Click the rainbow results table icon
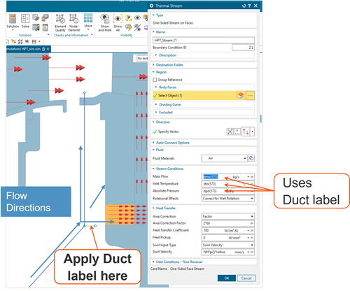This screenshot has height=291, width=350. 36,27
